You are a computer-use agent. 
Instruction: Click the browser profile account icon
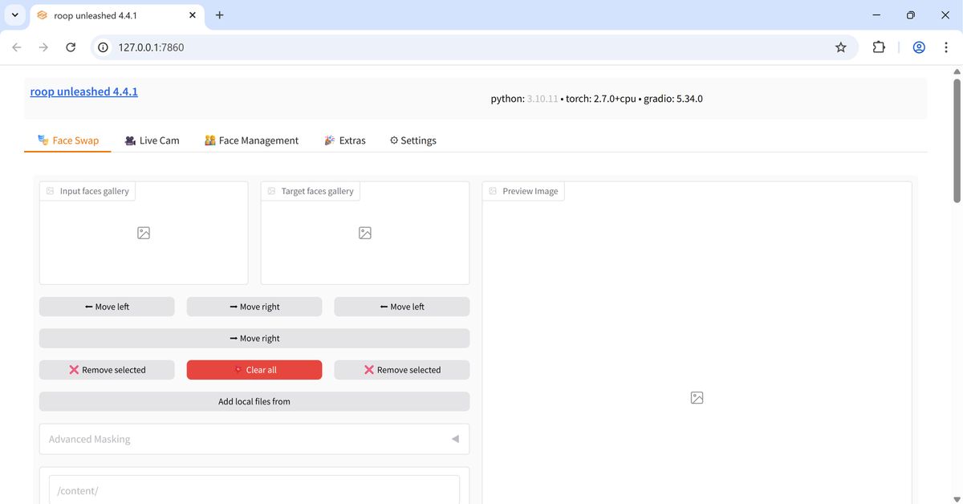click(918, 47)
